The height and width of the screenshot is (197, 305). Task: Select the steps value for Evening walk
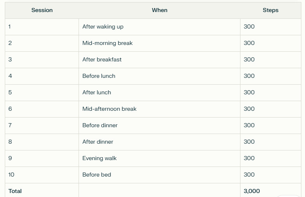coord(271,158)
